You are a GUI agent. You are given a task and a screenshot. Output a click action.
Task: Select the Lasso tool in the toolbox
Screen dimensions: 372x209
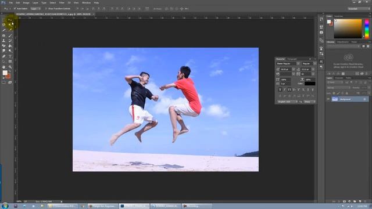pos(3,24)
